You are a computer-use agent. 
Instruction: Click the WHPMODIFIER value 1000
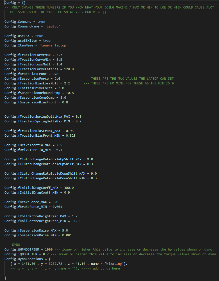(x=49, y=250)
